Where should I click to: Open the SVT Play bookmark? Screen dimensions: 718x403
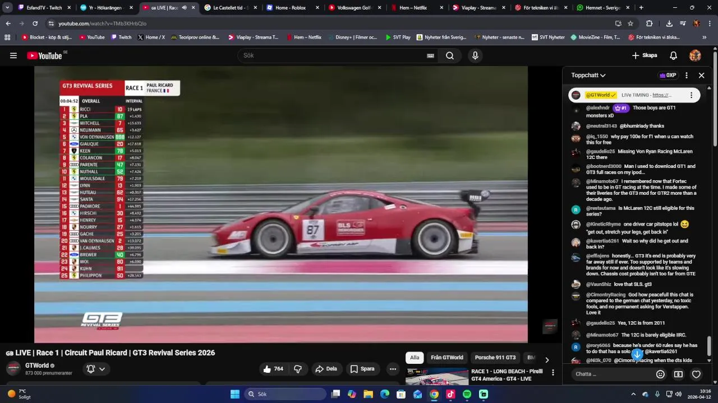tap(398, 38)
